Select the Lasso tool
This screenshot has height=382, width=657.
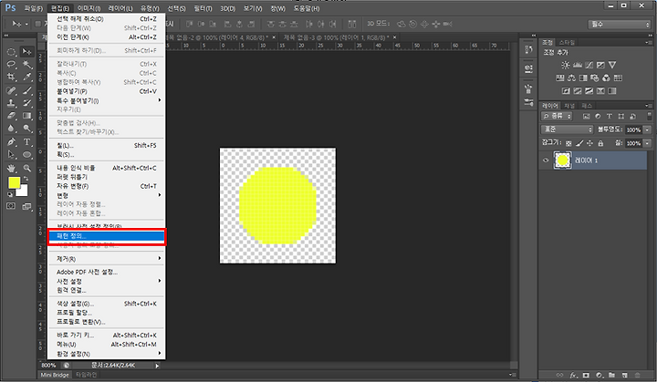point(11,65)
